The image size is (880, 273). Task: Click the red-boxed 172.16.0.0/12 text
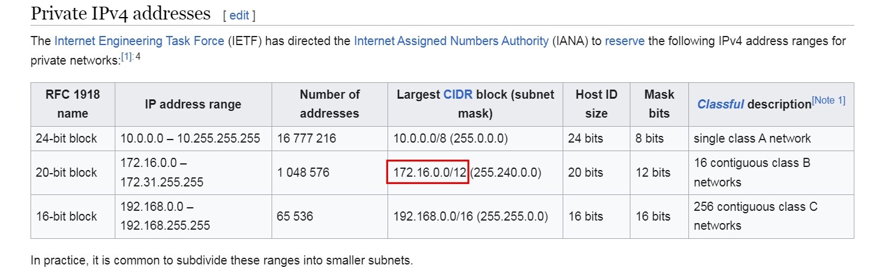427,172
